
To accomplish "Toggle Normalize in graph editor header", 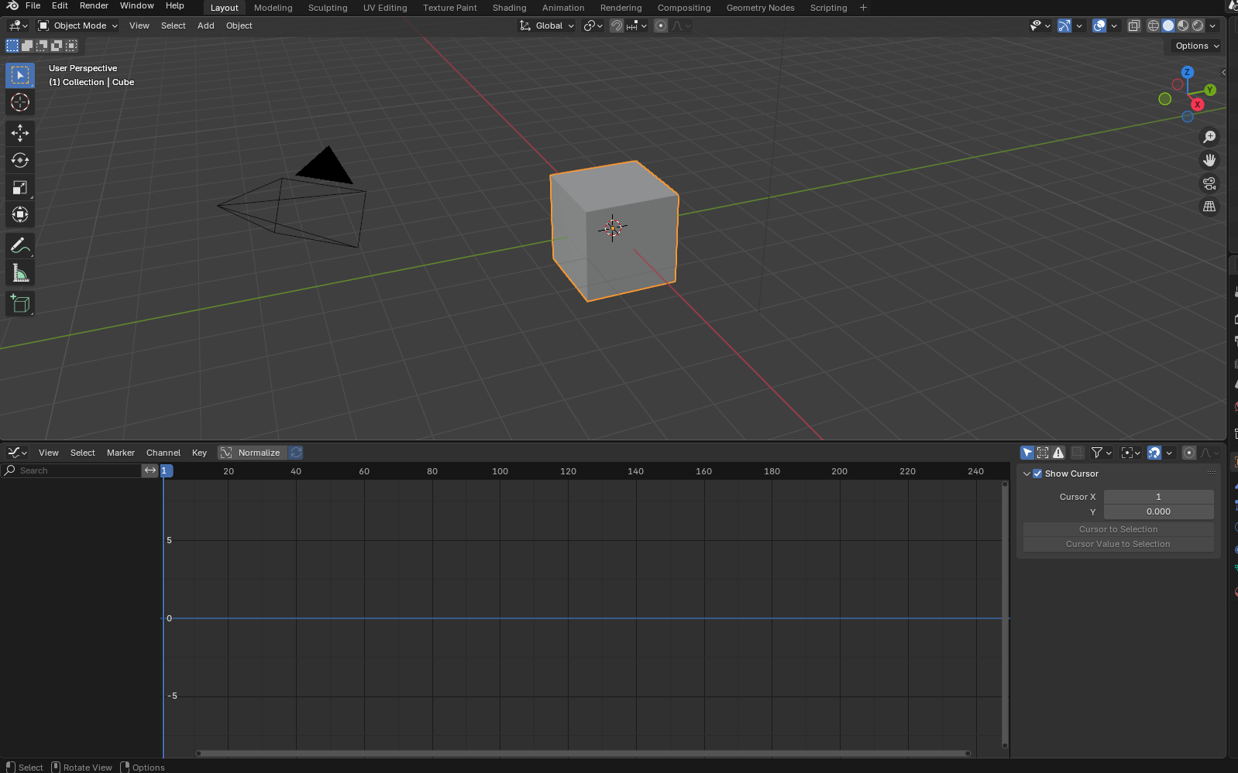I will coord(252,453).
